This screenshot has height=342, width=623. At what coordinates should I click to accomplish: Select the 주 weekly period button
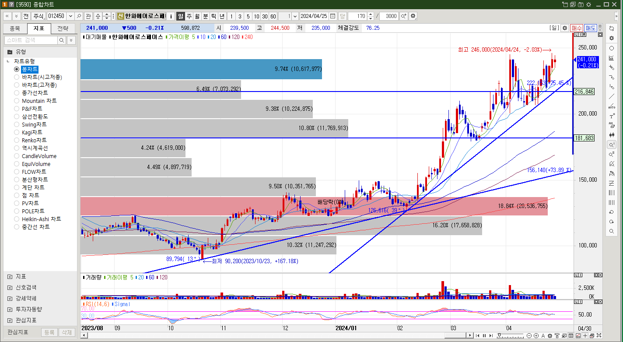189,16
